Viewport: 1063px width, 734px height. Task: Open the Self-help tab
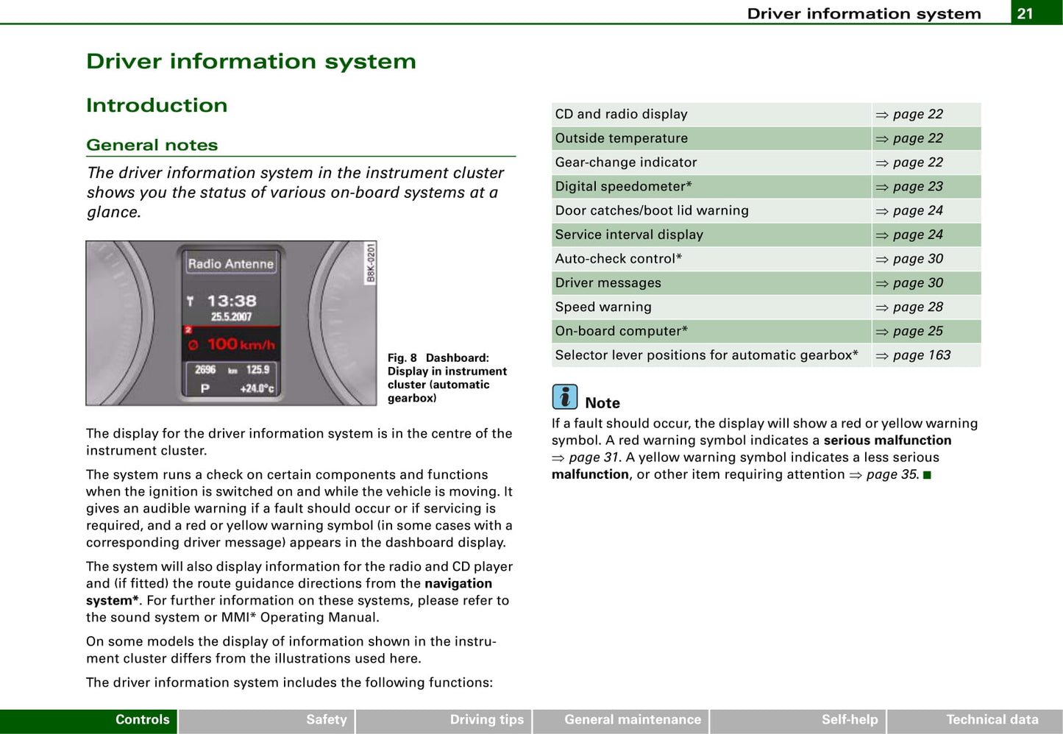(x=798, y=721)
